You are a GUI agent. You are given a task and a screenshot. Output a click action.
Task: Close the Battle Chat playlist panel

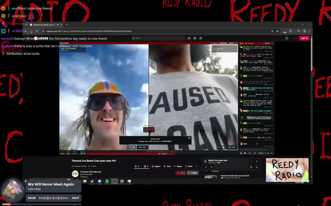(x=257, y=161)
